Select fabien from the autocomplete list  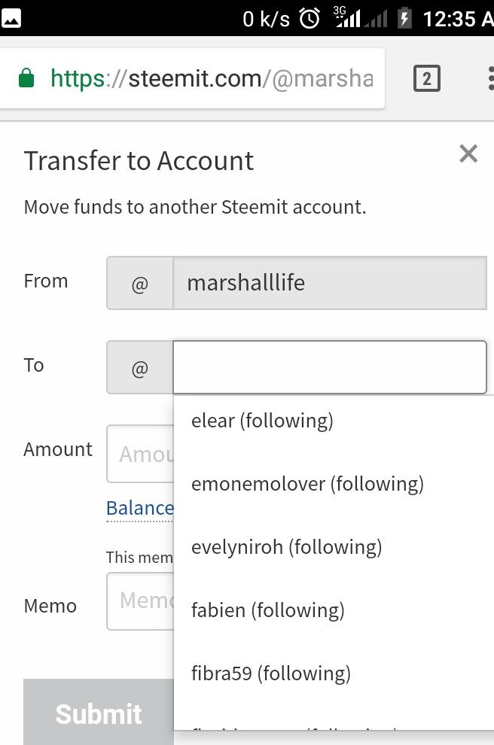(267, 610)
